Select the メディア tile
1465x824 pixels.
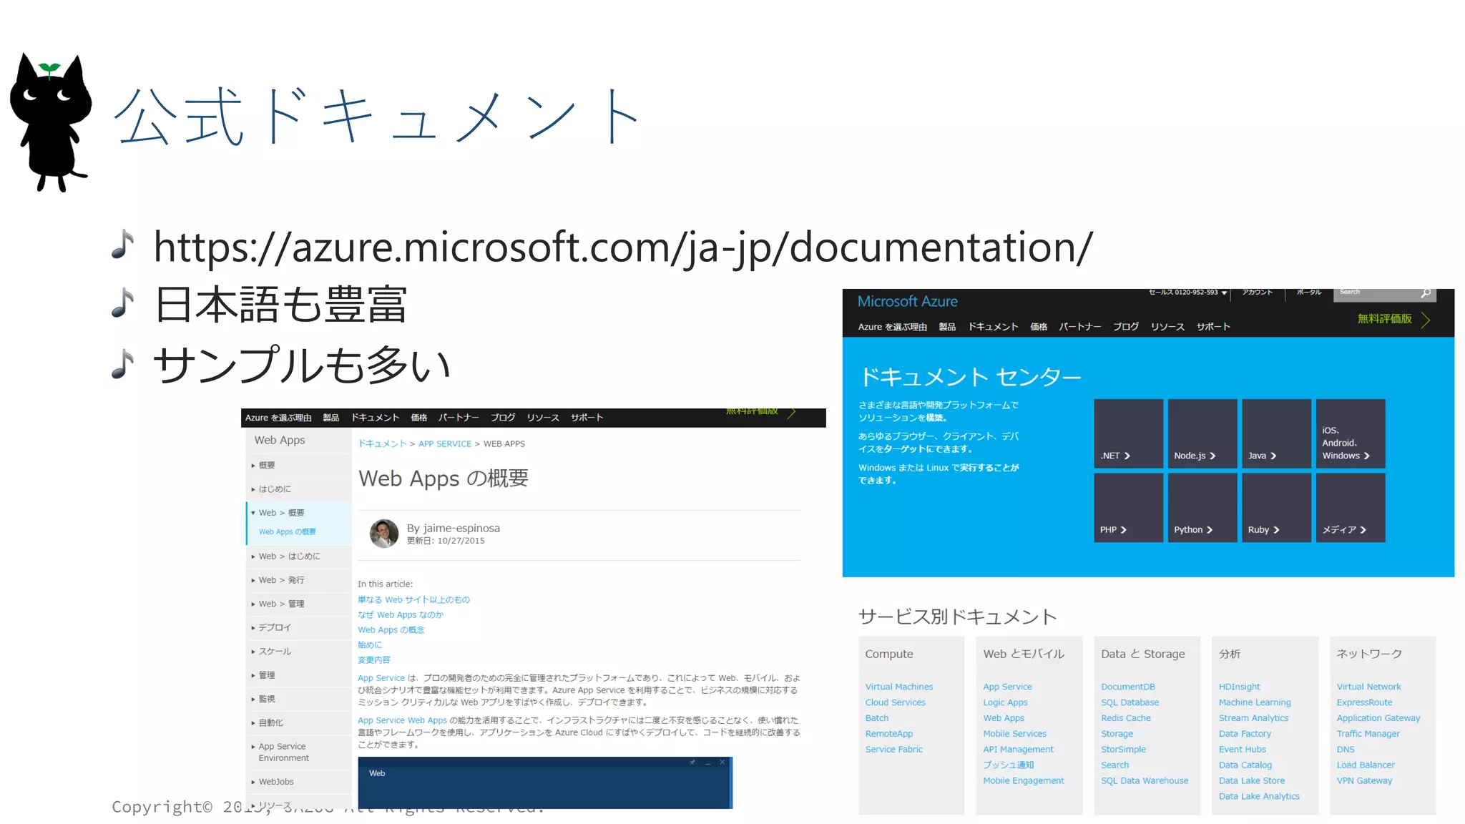1351,508
